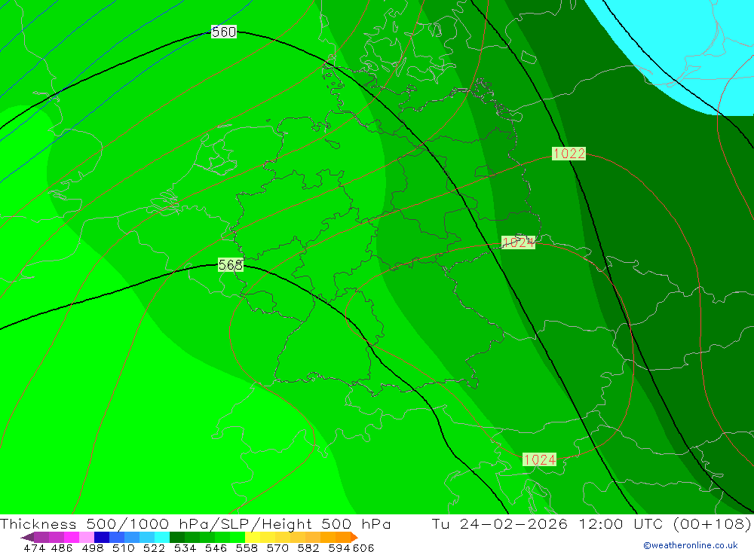
Task: Pick the magenta legend swatch
Action: click(x=71, y=537)
